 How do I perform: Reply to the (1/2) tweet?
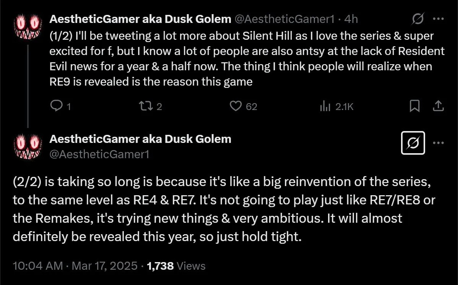coord(56,106)
